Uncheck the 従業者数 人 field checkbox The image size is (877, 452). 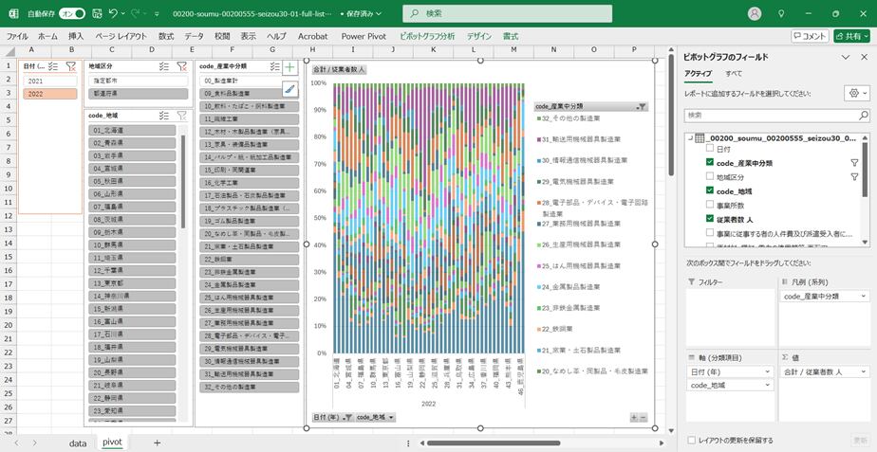[710, 219]
